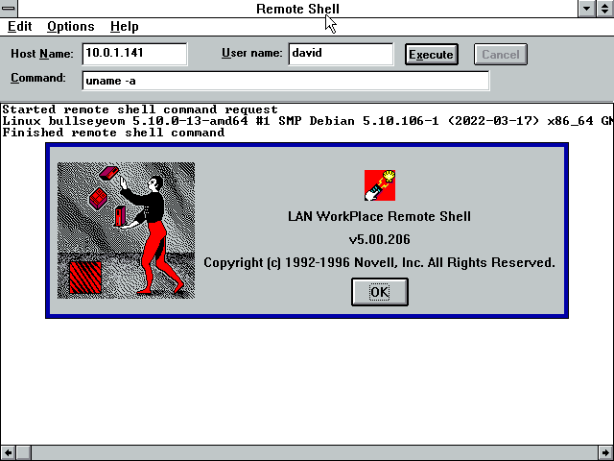Click the grayed Cancel button
The height and width of the screenshot is (461, 614).
(500, 54)
